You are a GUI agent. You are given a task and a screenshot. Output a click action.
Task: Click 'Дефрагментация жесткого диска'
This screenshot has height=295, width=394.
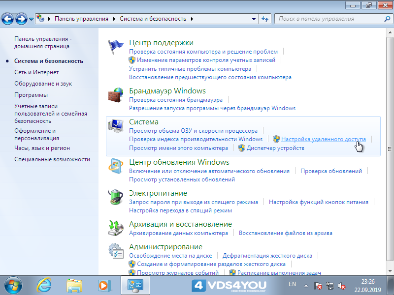pyautogui.click(x=267, y=256)
